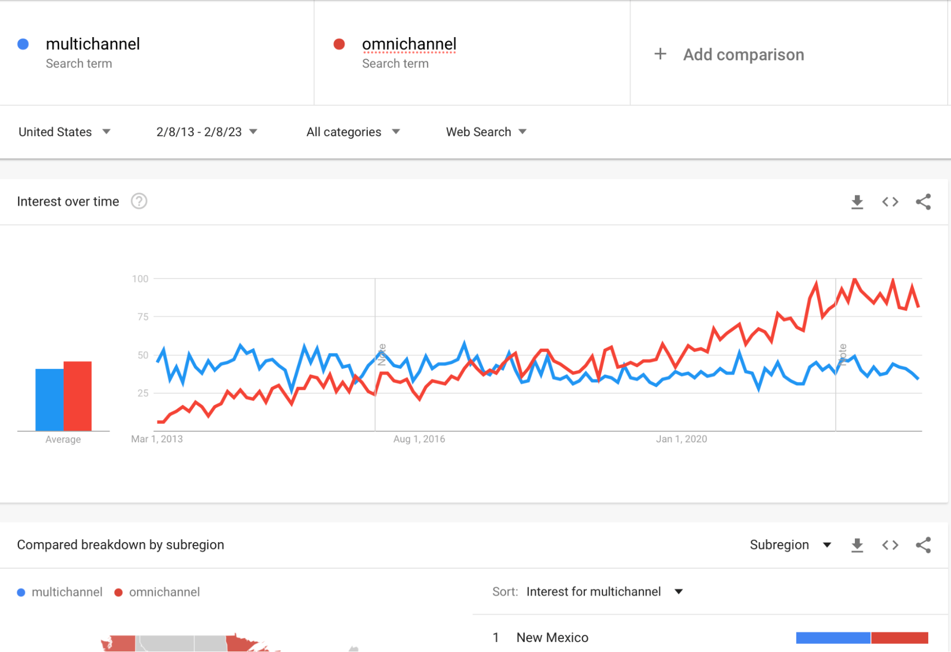Viewport: 951px width, 652px height.
Task: Click the plus icon to add comparison
Action: pos(660,54)
